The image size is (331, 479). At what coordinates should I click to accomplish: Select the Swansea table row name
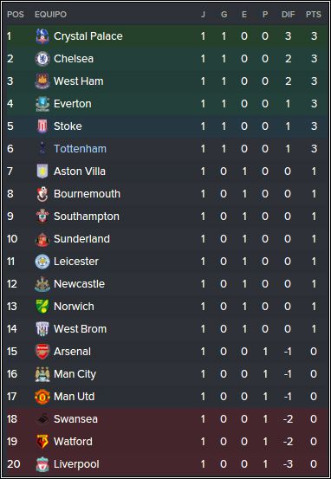pyautogui.click(x=75, y=419)
